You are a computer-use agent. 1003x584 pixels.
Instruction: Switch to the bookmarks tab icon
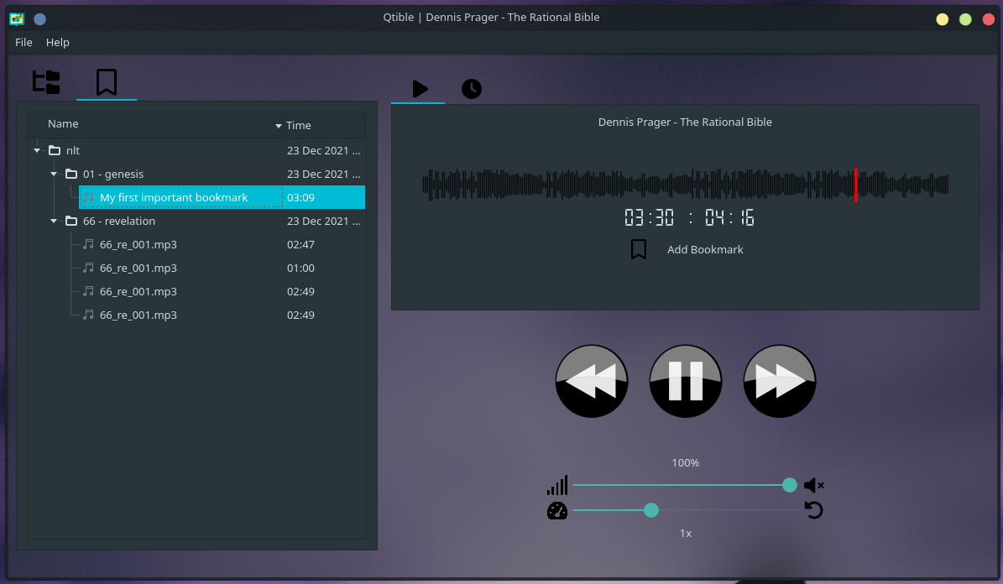(x=107, y=82)
